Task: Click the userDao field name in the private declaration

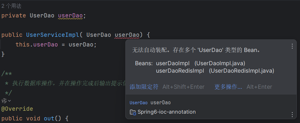Action: 70,15
